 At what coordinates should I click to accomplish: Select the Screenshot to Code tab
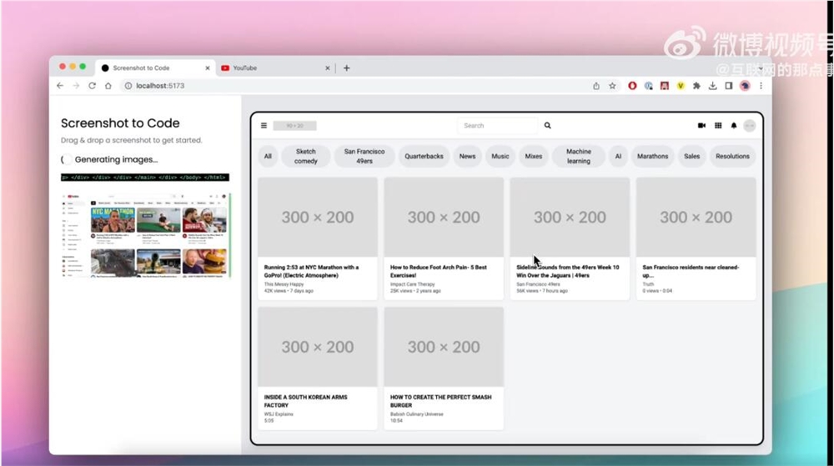pyautogui.click(x=156, y=68)
